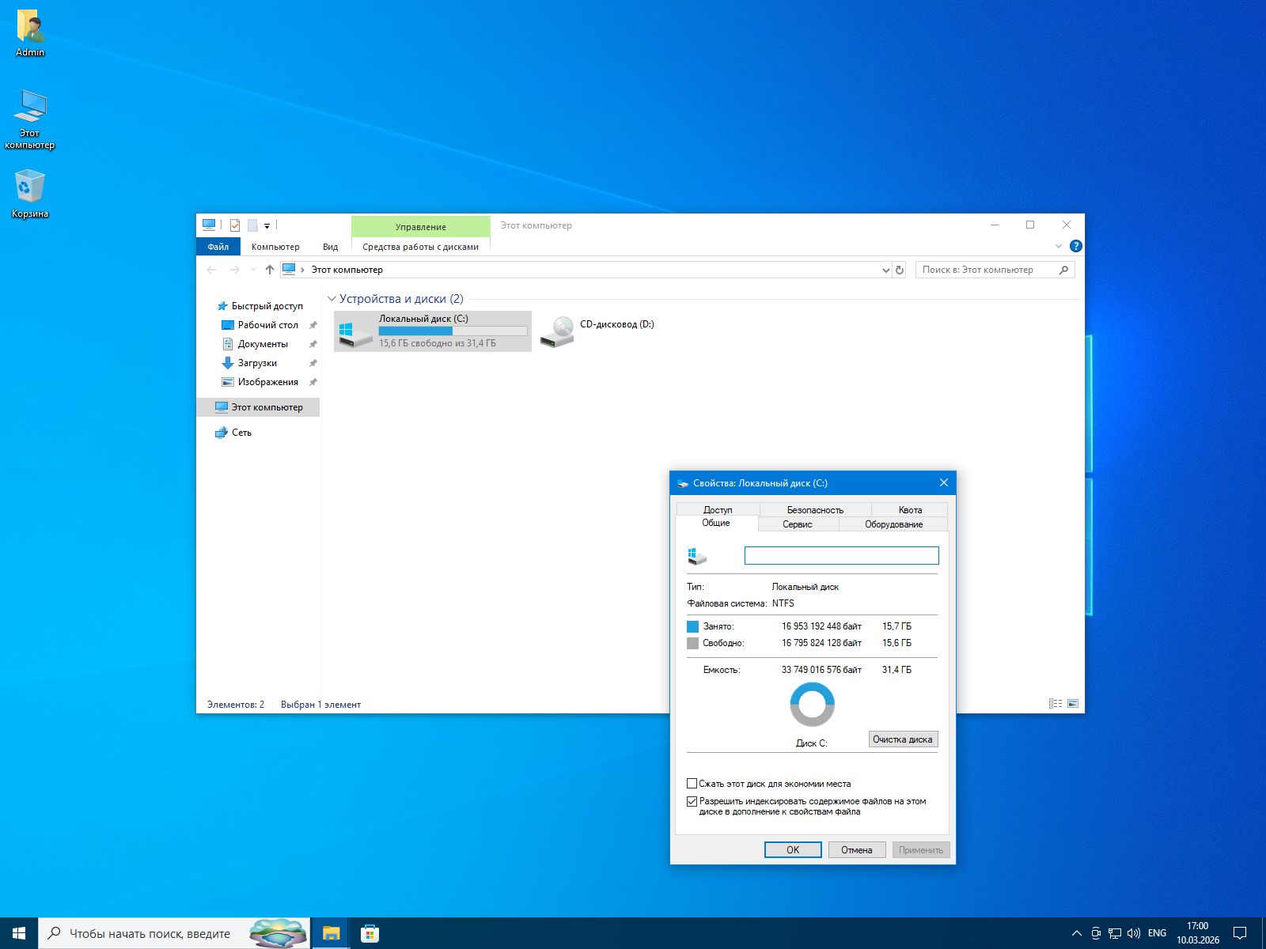Viewport: 1266px width, 949px height.
Task: Open the Help question mark icon
Action: click(x=1075, y=246)
